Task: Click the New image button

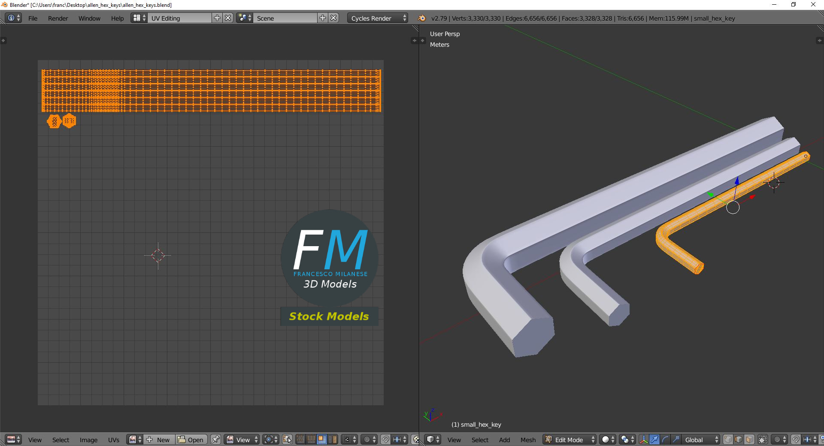Action: click(159, 440)
